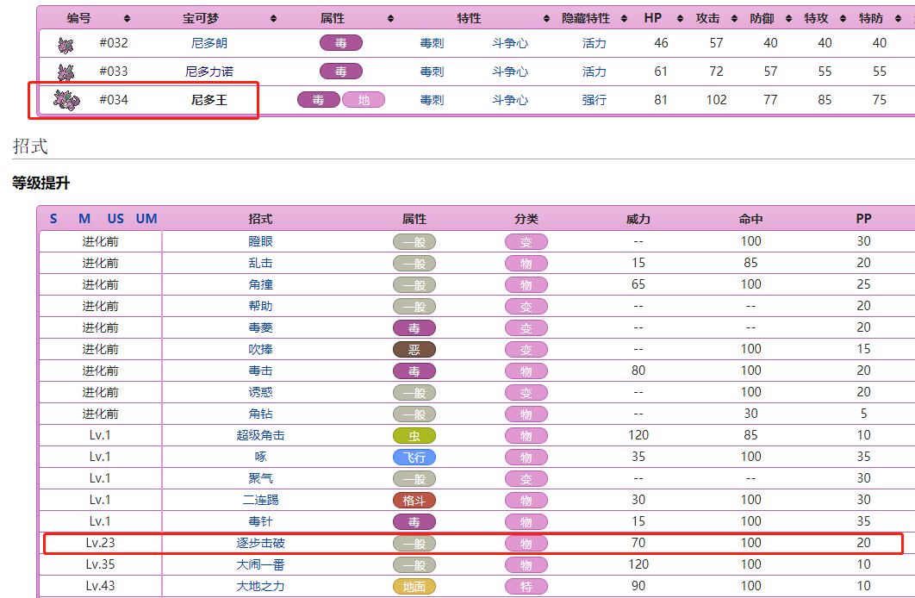
Task: Sort by 宝可梦 column using its arrow
Action: coord(273,19)
